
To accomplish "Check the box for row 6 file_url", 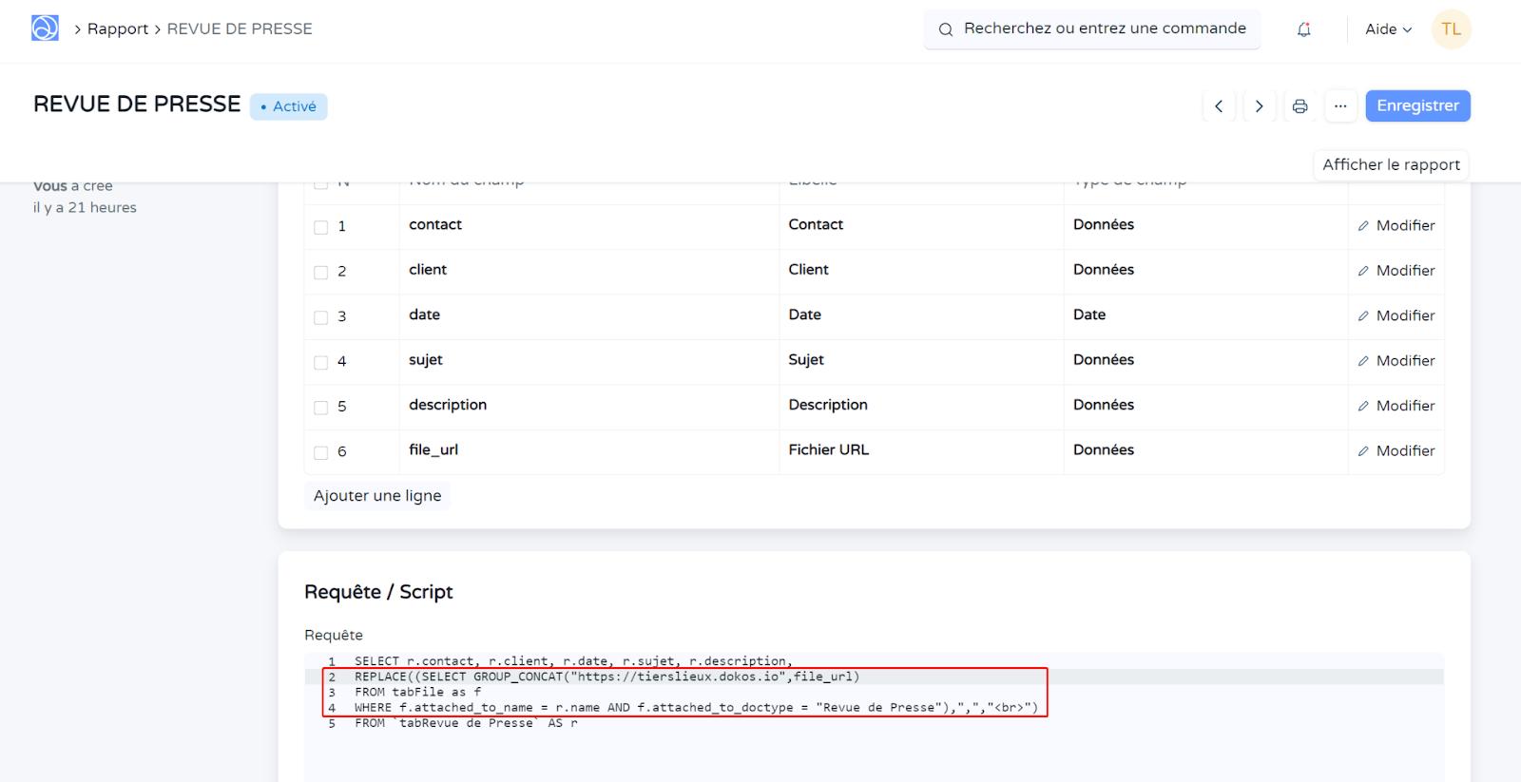I will tap(321, 452).
